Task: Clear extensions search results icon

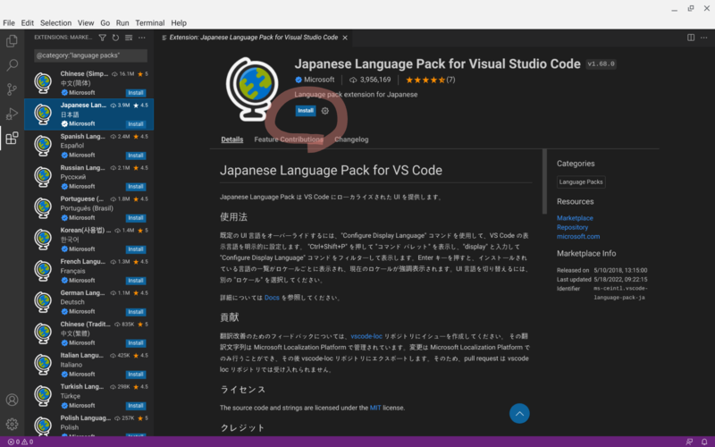Action: (x=129, y=38)
